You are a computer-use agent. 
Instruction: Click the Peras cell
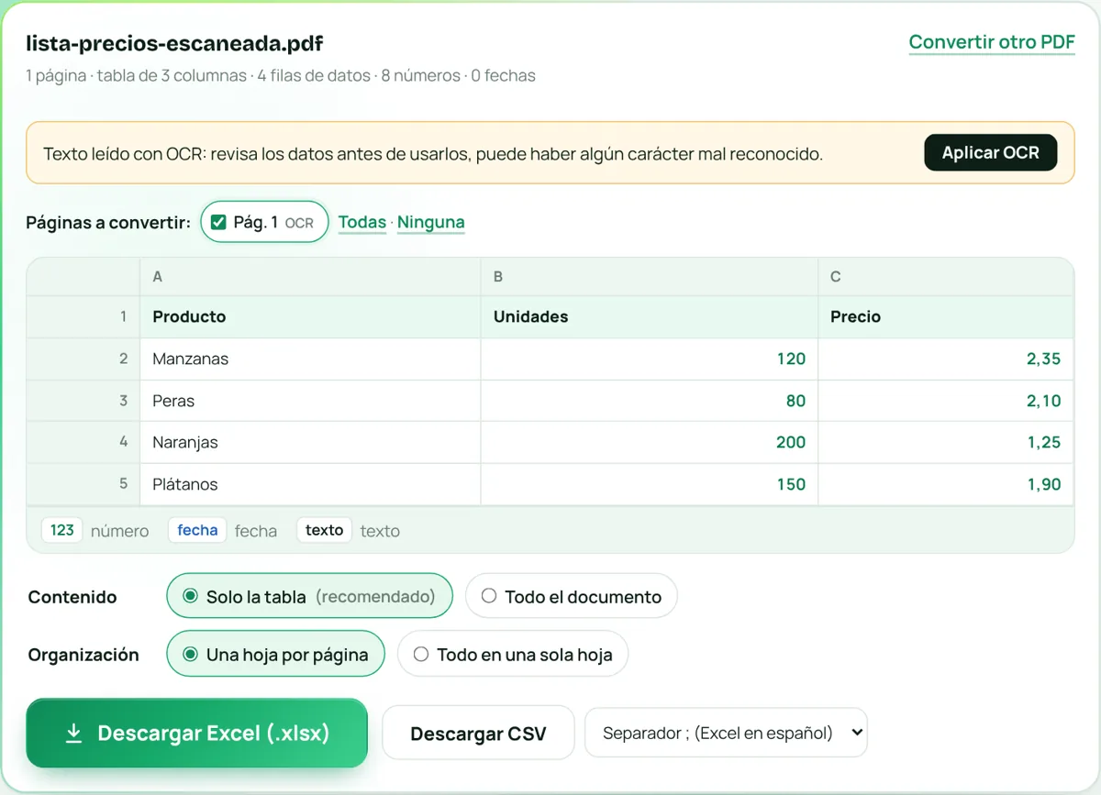click(x=310, y=401)
